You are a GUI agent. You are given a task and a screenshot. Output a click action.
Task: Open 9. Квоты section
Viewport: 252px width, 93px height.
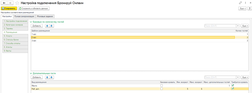pos(16,51)
